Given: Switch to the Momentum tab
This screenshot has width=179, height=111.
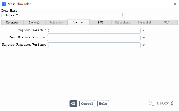Looking at the screenshot, I should point(12,22).
